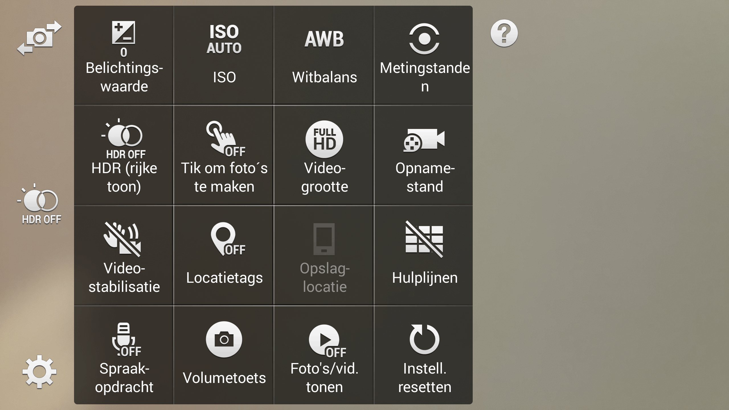Open the help question mark
729x410 pixels.
point(504,33)
